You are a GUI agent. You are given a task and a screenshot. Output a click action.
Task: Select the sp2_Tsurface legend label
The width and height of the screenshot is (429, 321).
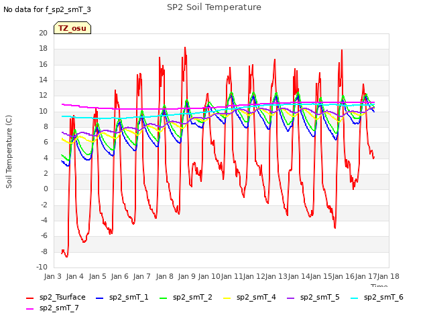click(x=62, y=297)
